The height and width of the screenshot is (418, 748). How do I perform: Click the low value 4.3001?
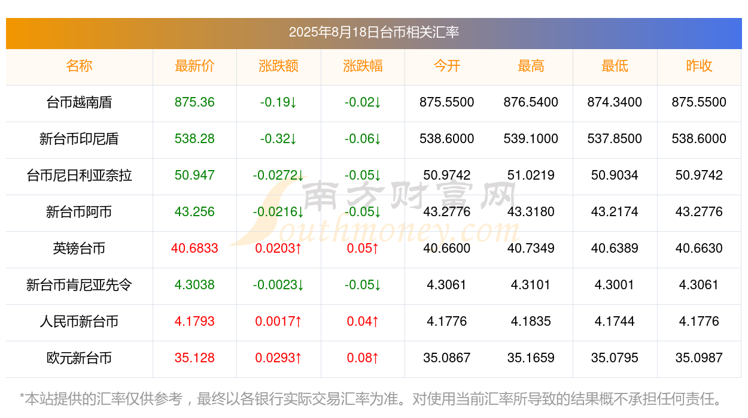pyautogui.click(x=615, y=285)
